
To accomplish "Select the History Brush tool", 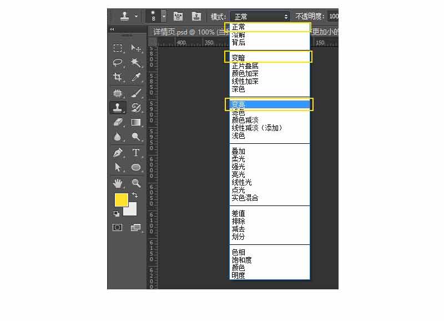I will [135, 108].
